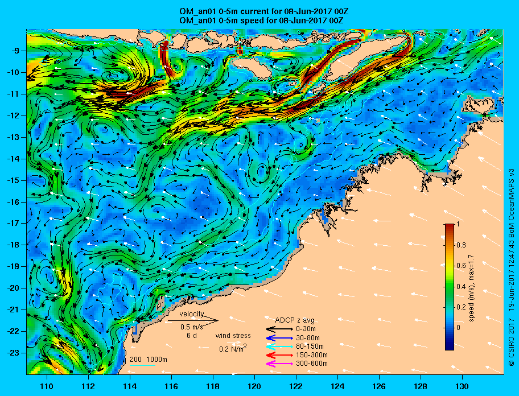Screen dimensions: 519x396
Task: Click the blue 30-80m ADCP arrow
Action: click(x=279, y=338)
